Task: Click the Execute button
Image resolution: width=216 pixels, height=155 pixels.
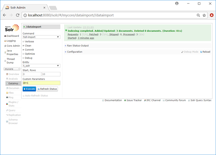Action: [29, 89]
